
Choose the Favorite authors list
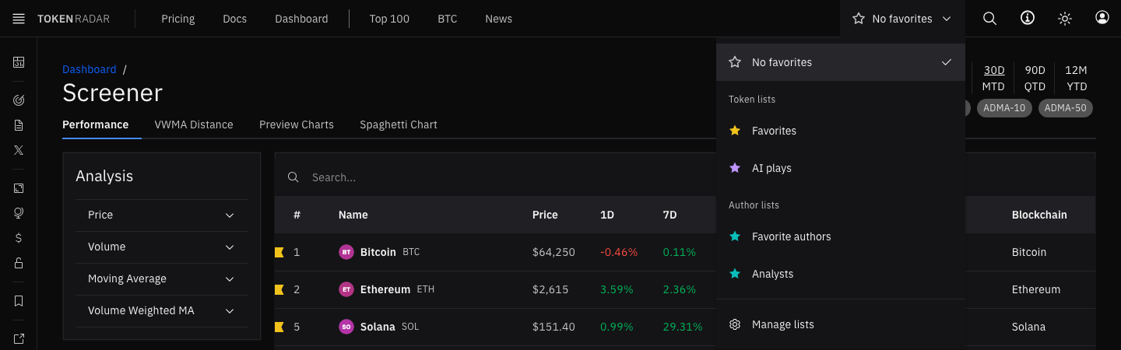click(841, 236)
